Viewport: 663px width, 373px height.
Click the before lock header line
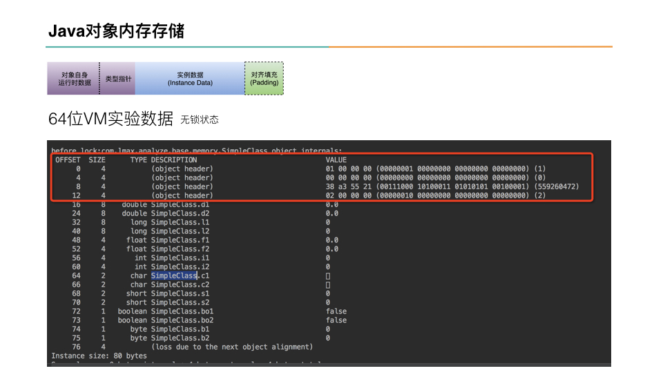tap(196, 151)
